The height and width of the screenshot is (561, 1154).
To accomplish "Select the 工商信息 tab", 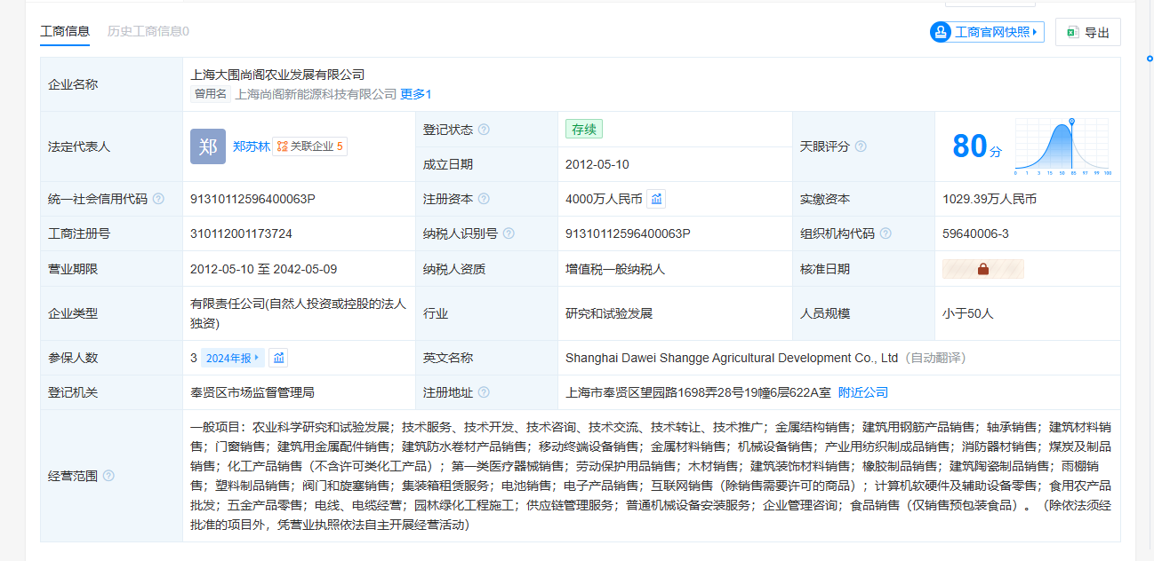I will (x=65, y=31).
